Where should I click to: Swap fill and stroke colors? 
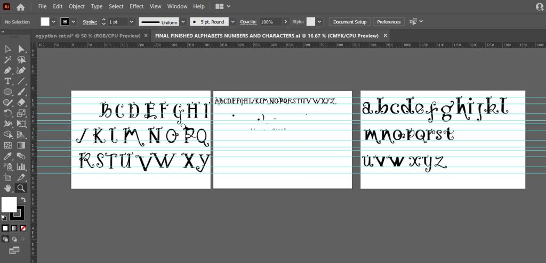pos(23,199)
